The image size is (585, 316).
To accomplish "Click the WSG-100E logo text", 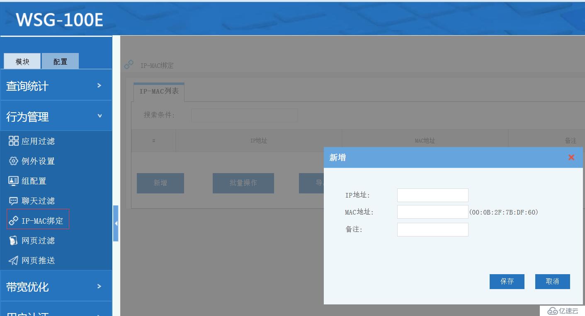I will (60, 19).
